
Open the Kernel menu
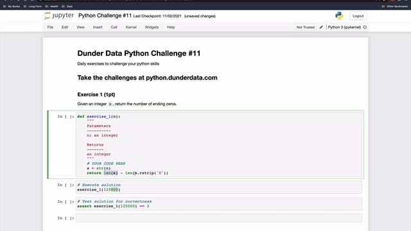pos(131,27)
